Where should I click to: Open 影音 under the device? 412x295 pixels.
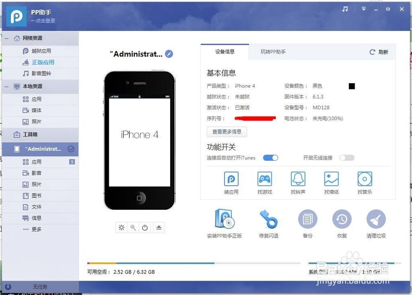[x=40, y=173]
